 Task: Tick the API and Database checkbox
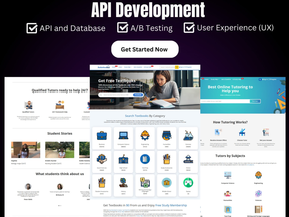32,28
